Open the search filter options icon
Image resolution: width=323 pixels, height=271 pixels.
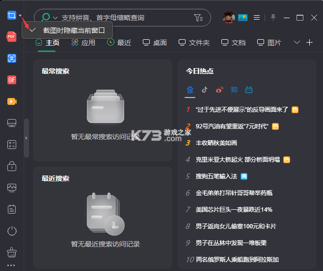(x=198, y=18)
